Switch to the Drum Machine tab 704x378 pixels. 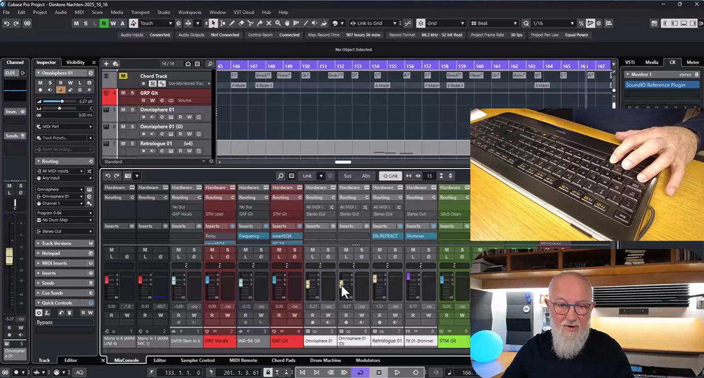click(x=325, y=360)
